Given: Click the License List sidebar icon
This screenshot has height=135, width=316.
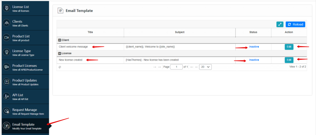Looking at the screenshot, I should point(7,8).
